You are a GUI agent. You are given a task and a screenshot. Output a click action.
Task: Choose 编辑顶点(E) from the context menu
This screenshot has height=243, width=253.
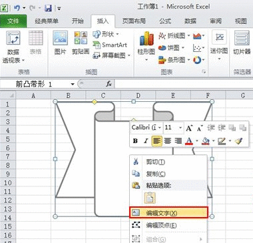168,225
